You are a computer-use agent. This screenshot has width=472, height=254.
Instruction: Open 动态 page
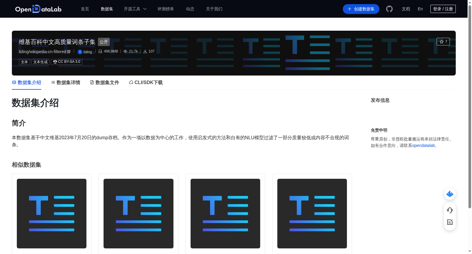190,9
